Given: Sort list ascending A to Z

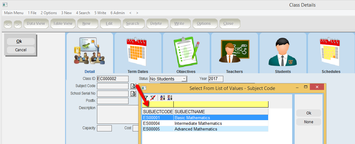Looking at the screenshot, I should coord(163,98).
